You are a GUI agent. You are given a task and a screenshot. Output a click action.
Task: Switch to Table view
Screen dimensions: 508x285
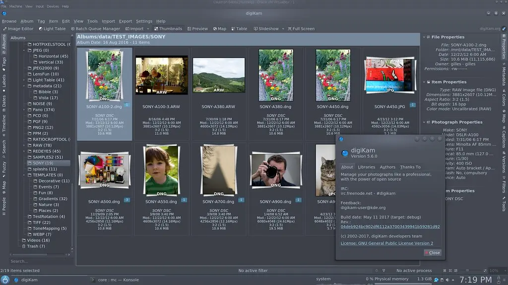click(x=239, y=28)
